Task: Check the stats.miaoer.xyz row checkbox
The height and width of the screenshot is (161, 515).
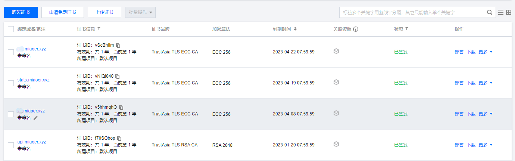Action: [x=11, y=83]
